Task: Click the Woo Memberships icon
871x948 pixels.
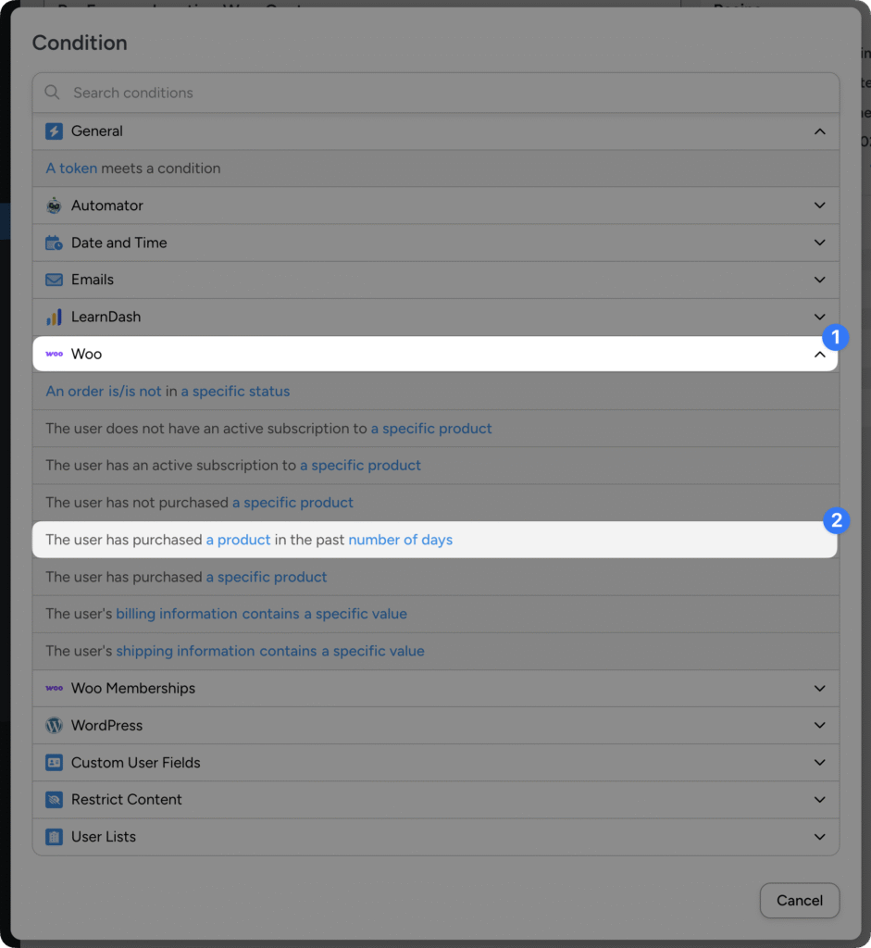Action: [x=56, y=688]
